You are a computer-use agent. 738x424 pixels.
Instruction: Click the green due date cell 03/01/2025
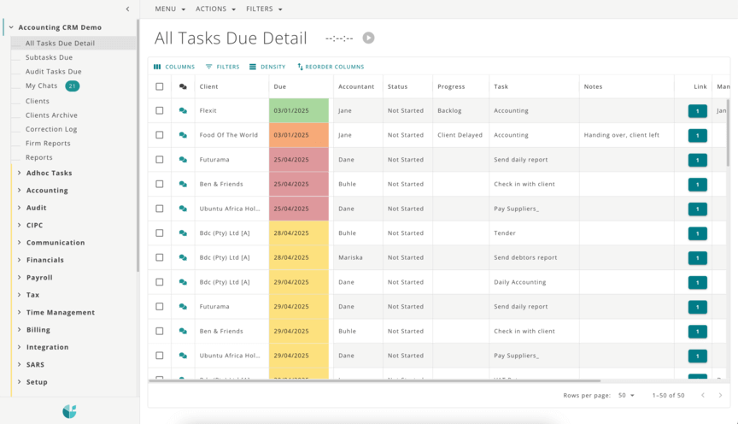tap(299, 111)
